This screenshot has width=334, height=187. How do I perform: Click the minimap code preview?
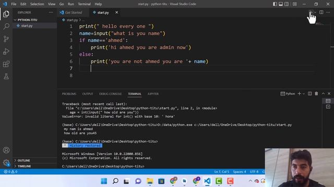[x=319, y=24]
